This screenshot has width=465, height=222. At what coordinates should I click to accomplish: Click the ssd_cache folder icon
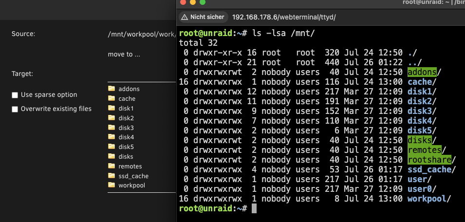[112, 175]
